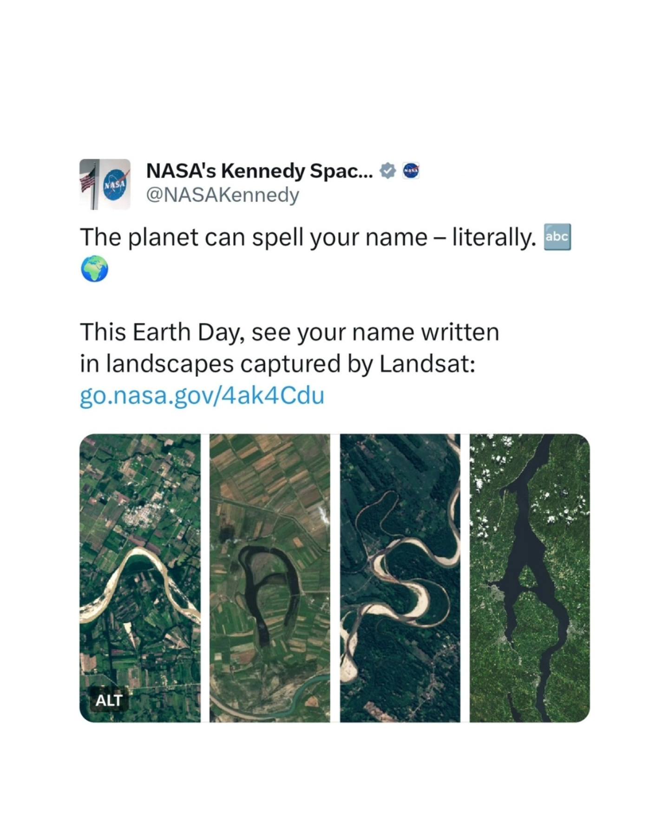View first Landsat river bend image
Screen dimensions: 669x836
pyautogui.click(x=140, y=578)
